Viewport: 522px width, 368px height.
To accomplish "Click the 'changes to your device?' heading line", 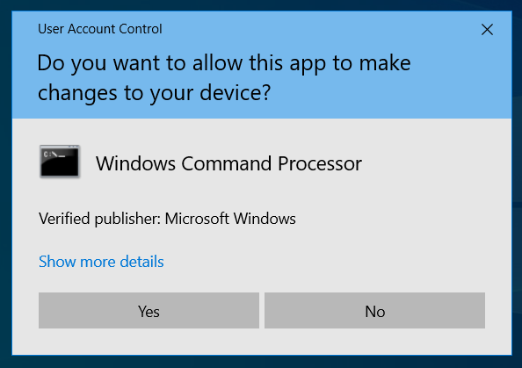I will 154,92.
